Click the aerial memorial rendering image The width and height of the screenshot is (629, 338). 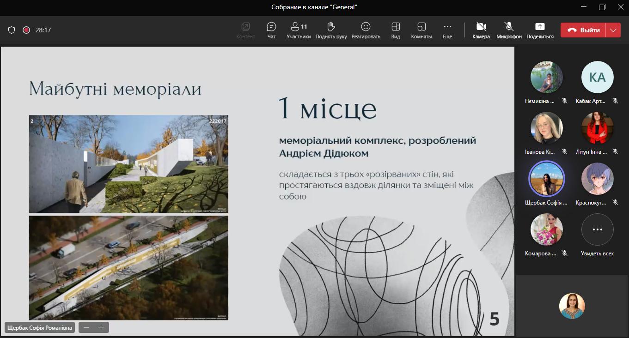[128, 268]
